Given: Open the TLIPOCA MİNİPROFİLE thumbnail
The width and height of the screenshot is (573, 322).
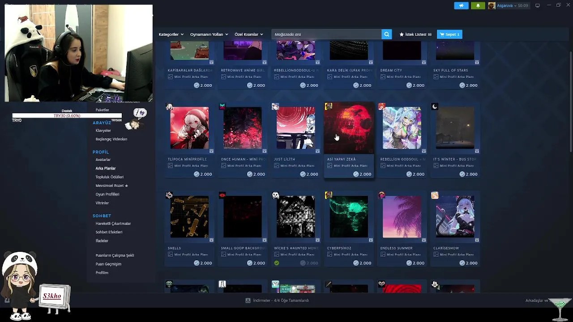Looking at the screenshot, I should (189, 128).
